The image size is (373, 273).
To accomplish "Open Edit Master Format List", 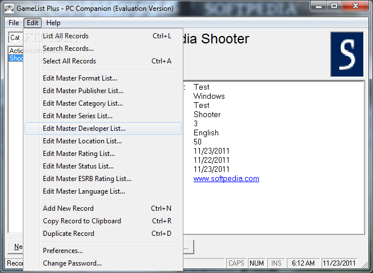I will (103, 78).
